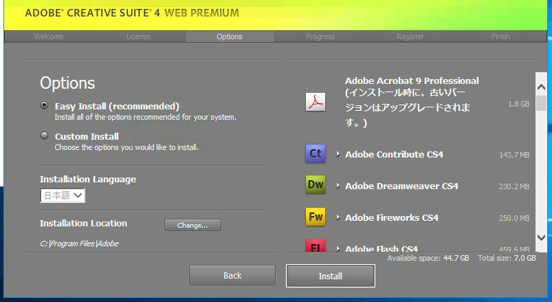Screen dimensions: 552x302
Task: Click the 1.8 GB size value
Action: point(518,104)
